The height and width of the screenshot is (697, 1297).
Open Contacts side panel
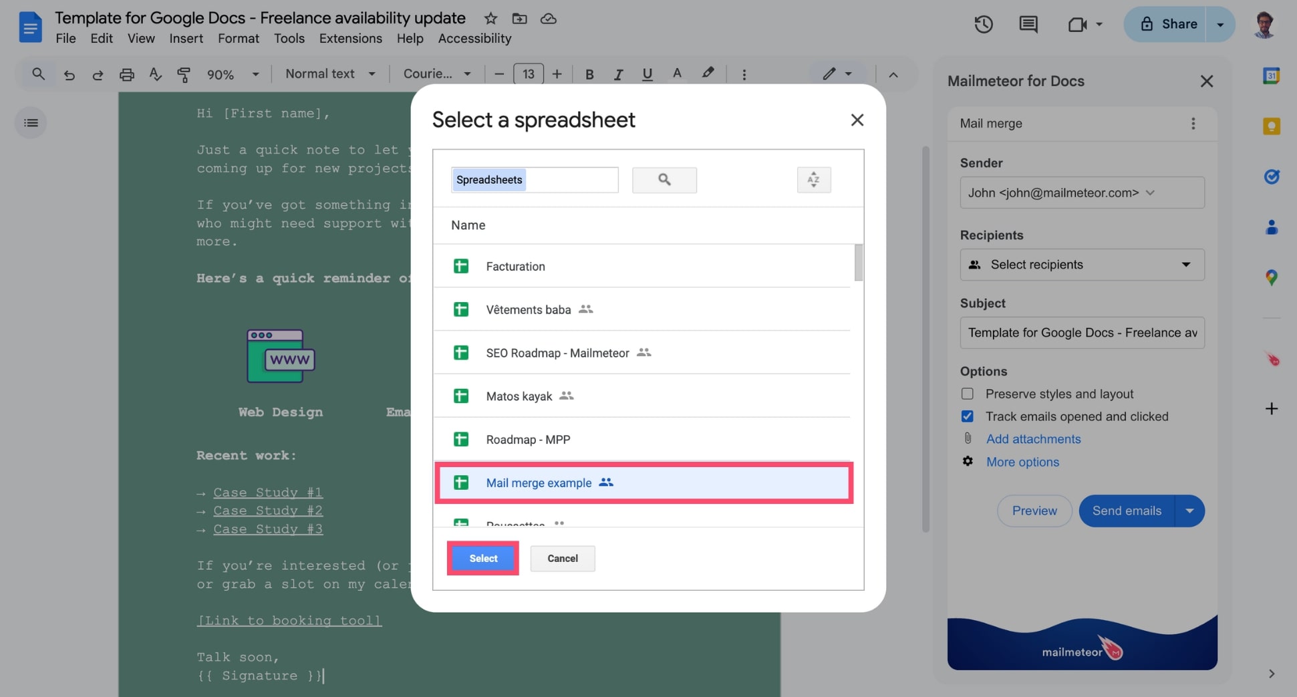click(x=1271, y=227)
